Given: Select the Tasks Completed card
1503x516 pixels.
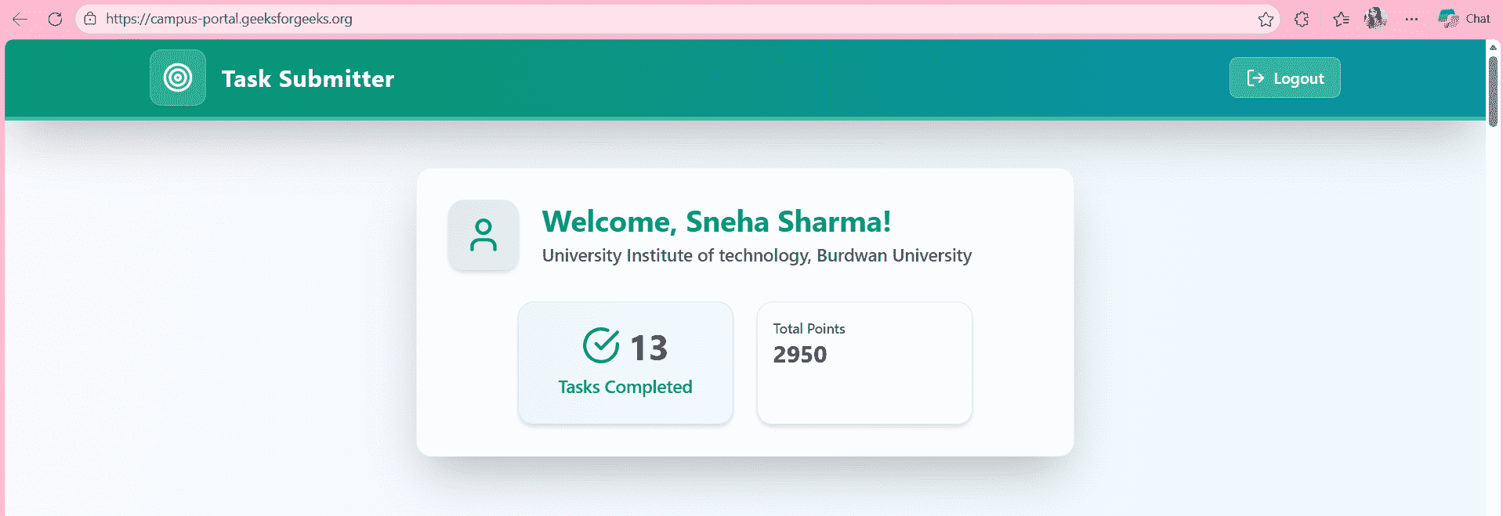Looking at the screenshot, I should (x=625, y=363).
